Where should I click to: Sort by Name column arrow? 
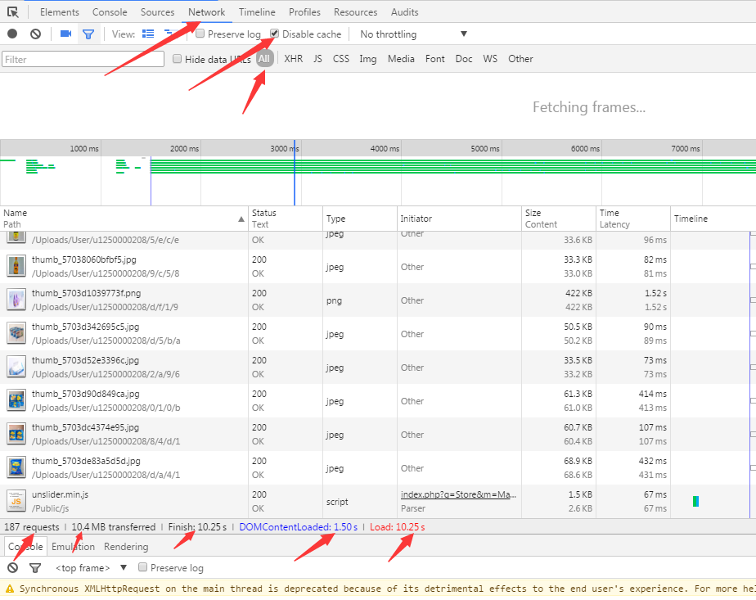241,219
